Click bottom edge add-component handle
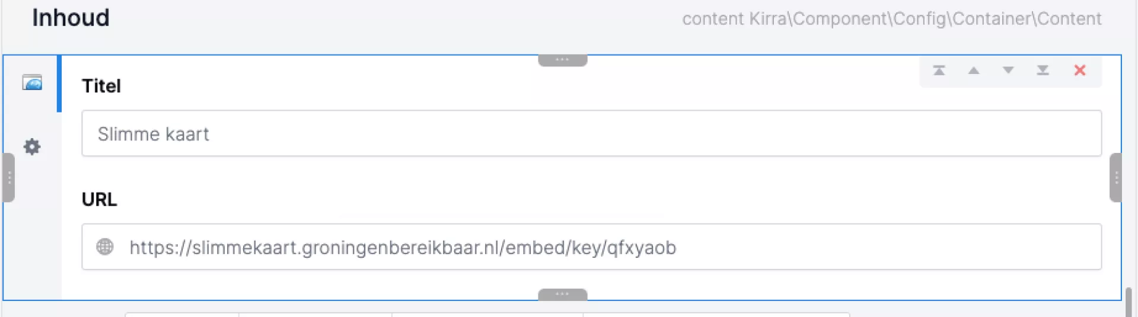Image resolution: width=1138 pixels, height=317 pixels. pyautogui.click(x=562, y=294)
